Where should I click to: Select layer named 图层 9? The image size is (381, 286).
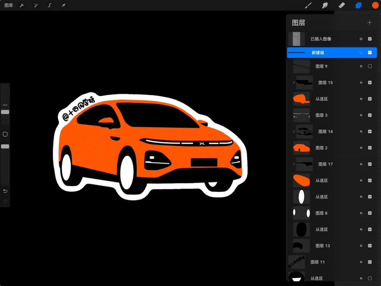click(x=321, y=66)
